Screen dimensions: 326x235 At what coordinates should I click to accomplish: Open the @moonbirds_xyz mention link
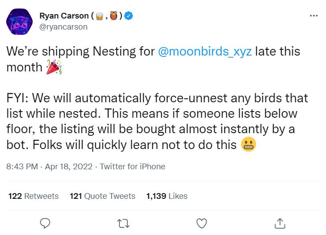click(x=205, y=51)
